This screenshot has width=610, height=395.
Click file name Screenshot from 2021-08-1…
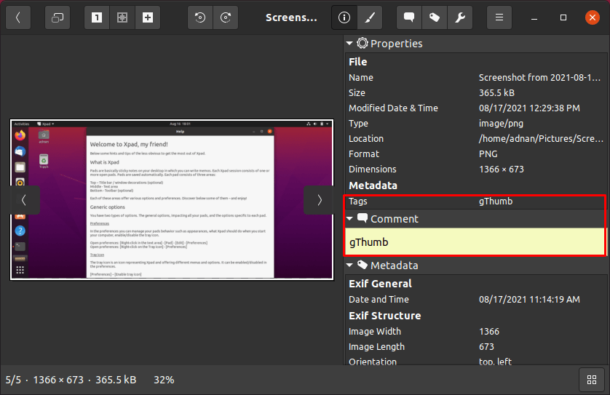(539, 77)
